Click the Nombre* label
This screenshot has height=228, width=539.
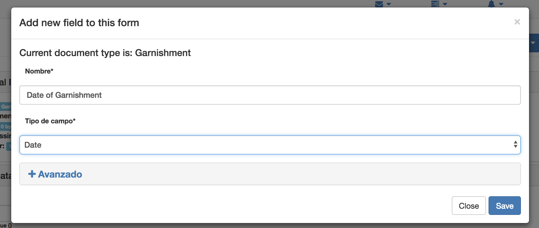point(39,71)
